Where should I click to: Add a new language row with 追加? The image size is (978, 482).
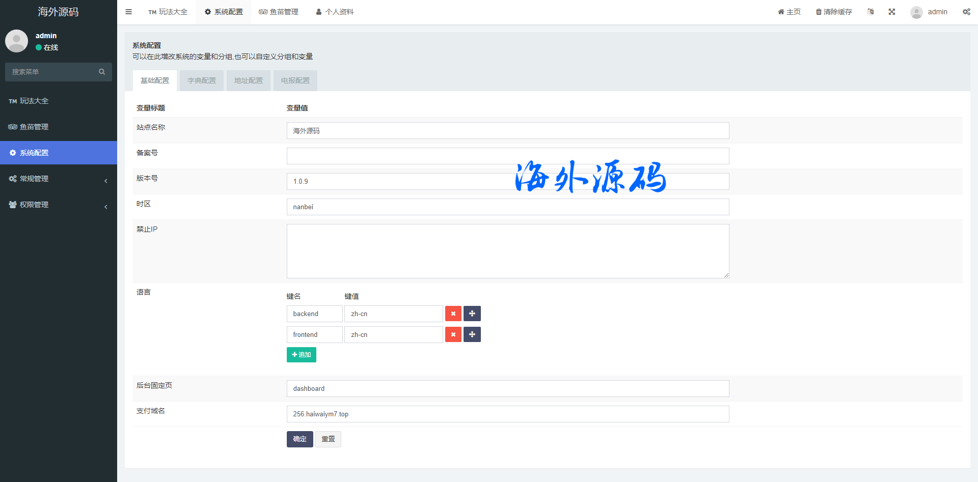(x=302, y=355)
